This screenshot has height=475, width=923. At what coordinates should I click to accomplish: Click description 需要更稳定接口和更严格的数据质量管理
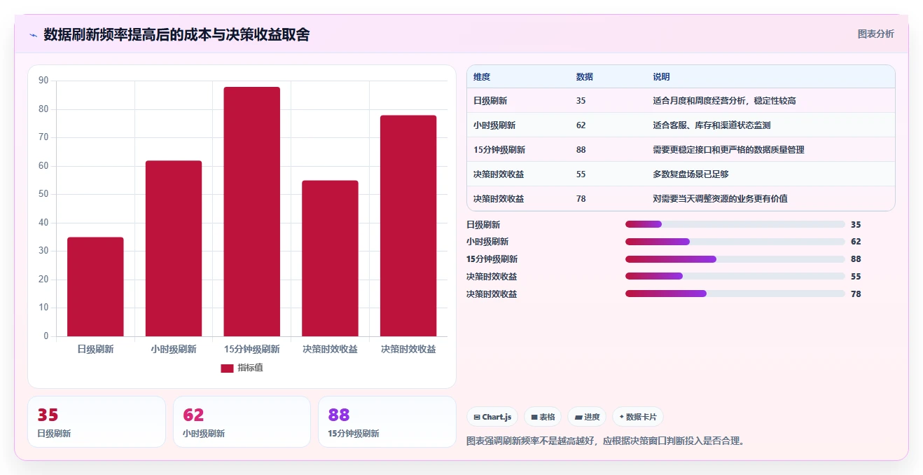pos(728,150)
